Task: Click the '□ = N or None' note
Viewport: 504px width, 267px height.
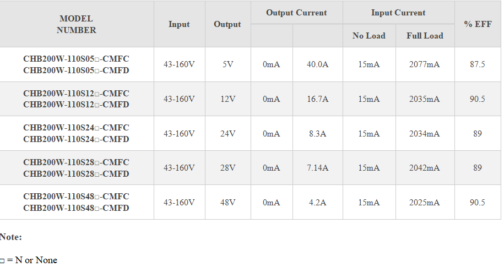Action: [29, 260]
